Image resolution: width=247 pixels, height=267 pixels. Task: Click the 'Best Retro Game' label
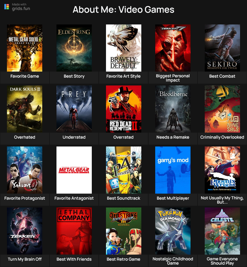coord(123,259)
